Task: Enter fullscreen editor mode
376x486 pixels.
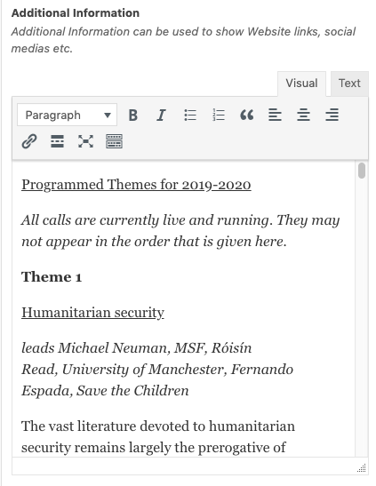Action: pos(85,141)
